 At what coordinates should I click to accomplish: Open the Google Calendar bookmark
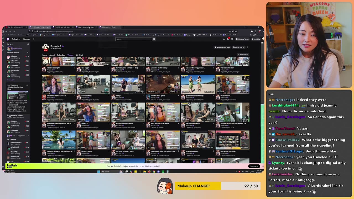[x=45, y=35]
